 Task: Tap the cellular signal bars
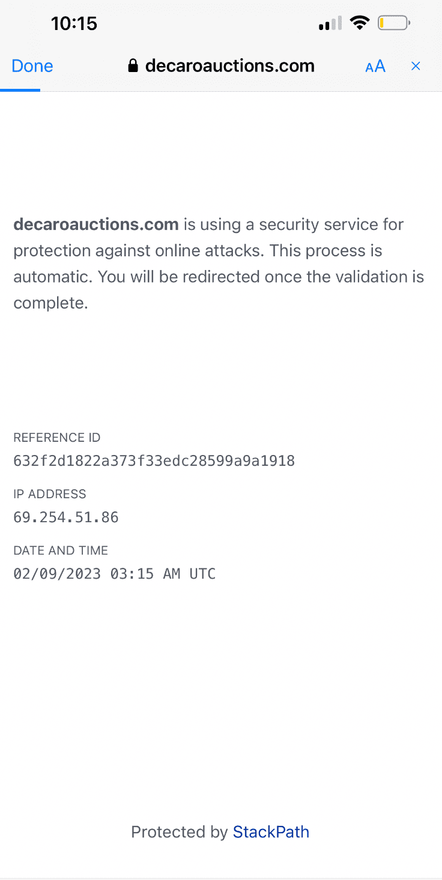tap(330, 24)
